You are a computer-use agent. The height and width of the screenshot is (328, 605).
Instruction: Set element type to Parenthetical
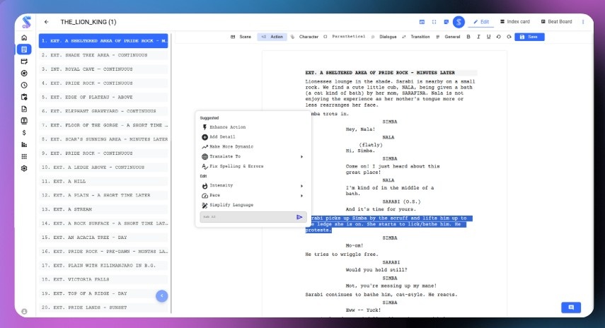coord(344,37)
